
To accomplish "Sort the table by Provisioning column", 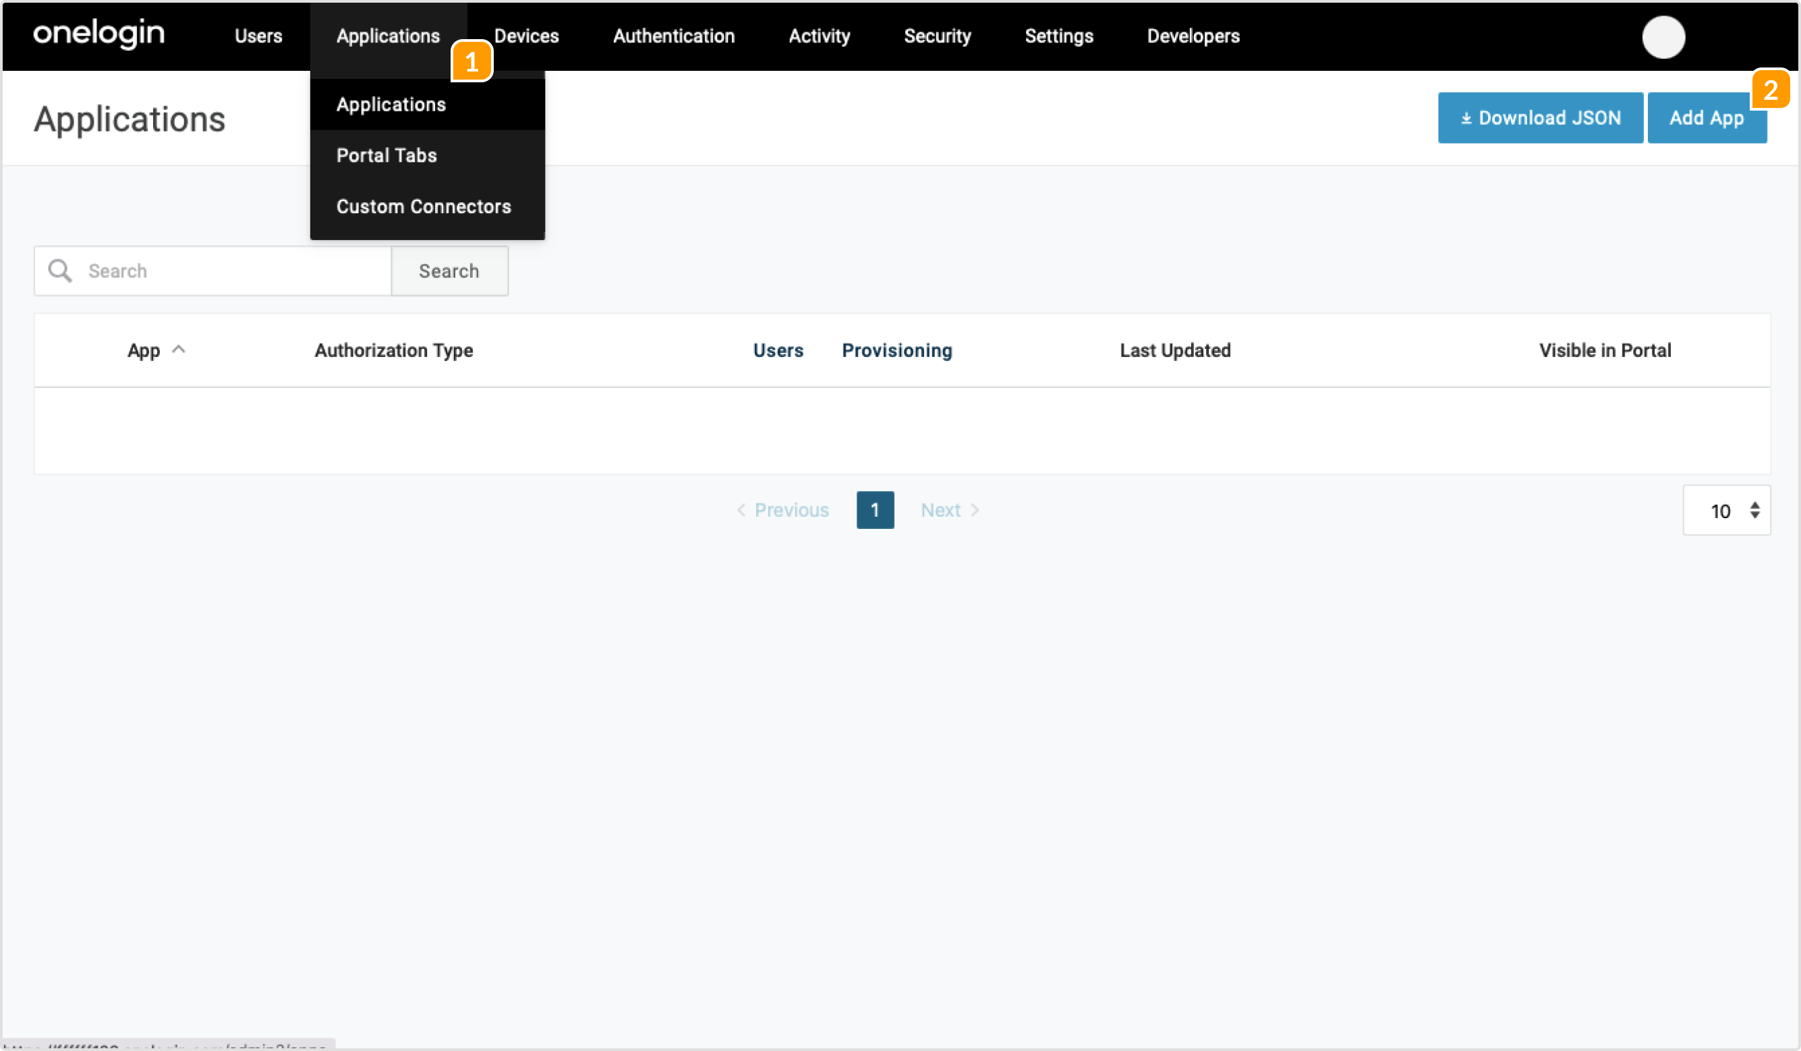I will (897, 350).
